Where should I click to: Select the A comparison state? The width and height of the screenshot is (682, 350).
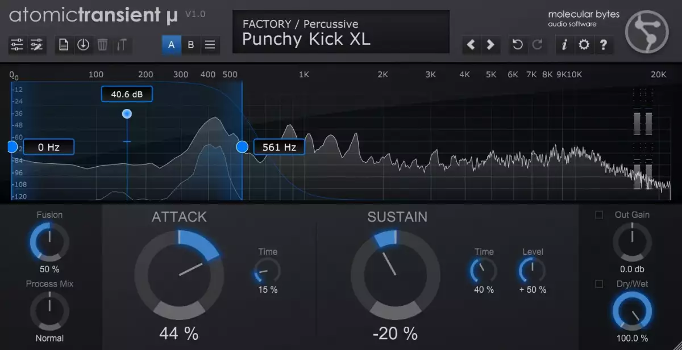(x=172, y=45)
